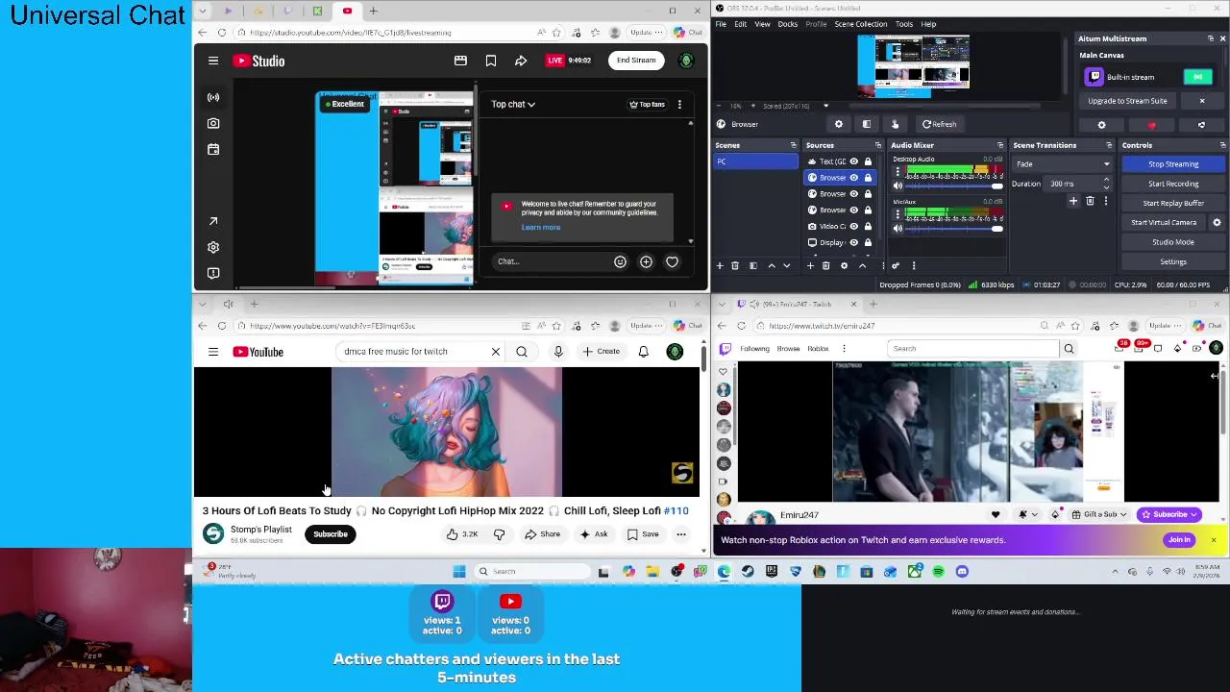The width and height of the screenshot is (1230, 692).
Task: Open Twitch three-dot more menu near Roblox
Action: point(846,349)
